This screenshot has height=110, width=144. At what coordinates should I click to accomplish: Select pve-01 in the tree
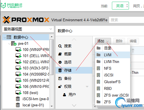point(23,44)
